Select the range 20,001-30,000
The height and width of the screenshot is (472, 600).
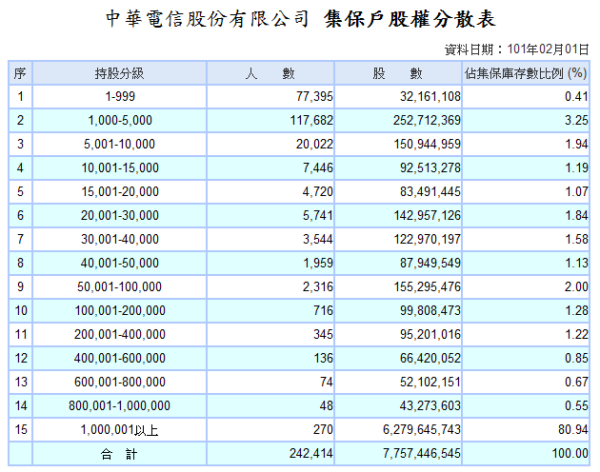click(120, 215)
